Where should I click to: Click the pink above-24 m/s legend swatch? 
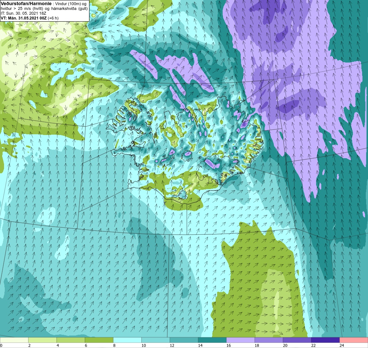coord(354,340)
